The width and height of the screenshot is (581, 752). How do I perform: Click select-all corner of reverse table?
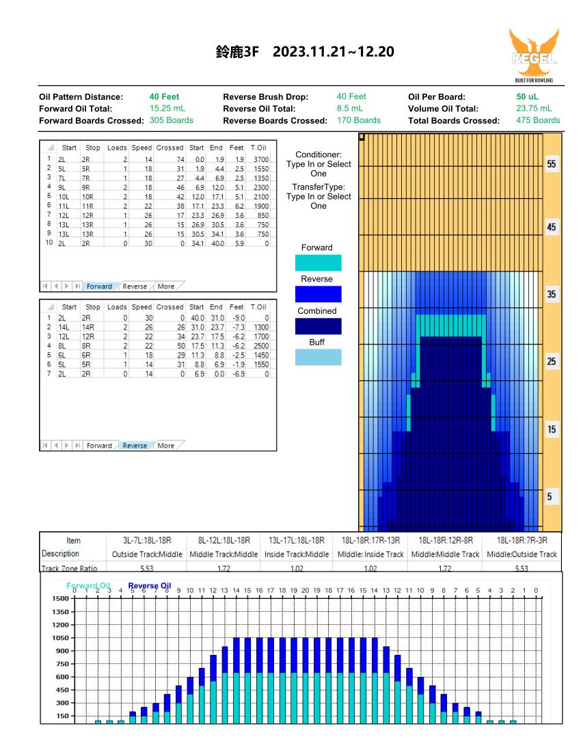pyautogui.click(x=49, y=307)
